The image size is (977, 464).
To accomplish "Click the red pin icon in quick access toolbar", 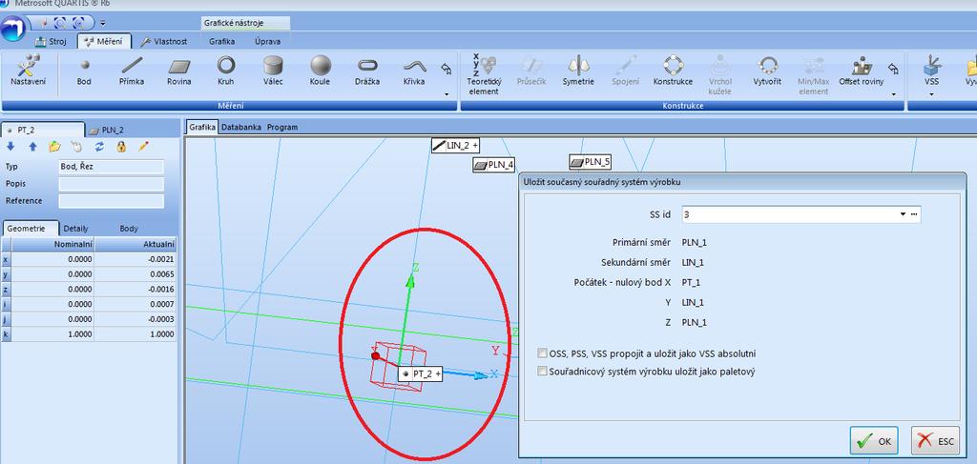I will (44, 24).
